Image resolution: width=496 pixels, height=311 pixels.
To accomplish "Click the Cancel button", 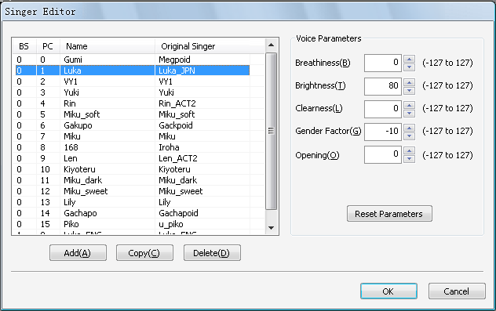I will [x=457, y=291].
